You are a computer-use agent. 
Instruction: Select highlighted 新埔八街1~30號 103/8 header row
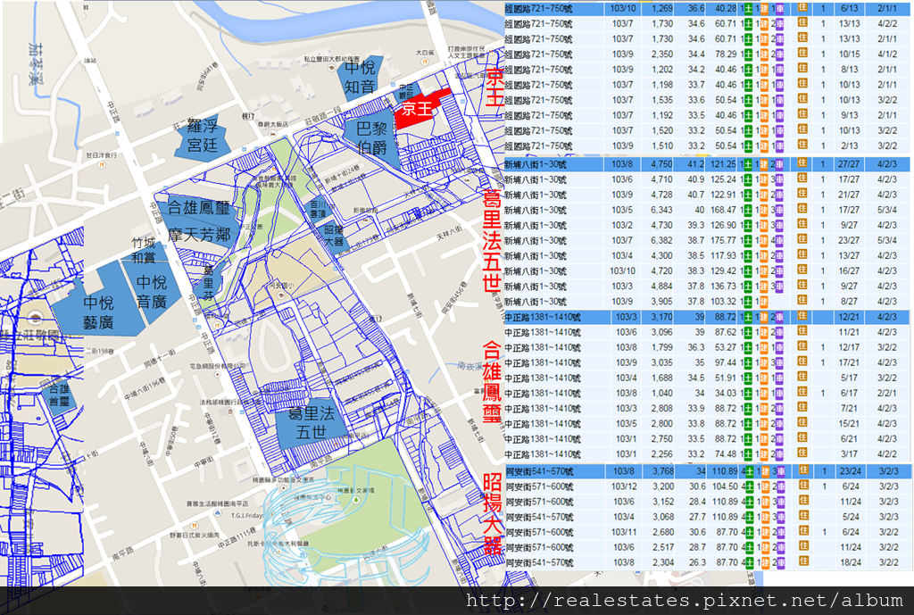pos(707,164)
